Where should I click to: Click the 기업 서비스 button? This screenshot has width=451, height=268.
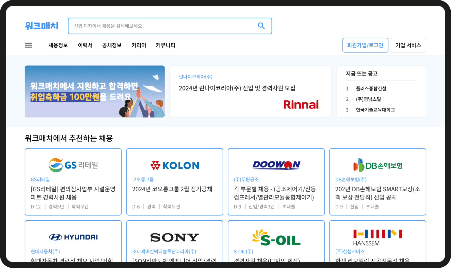[408, 45]
